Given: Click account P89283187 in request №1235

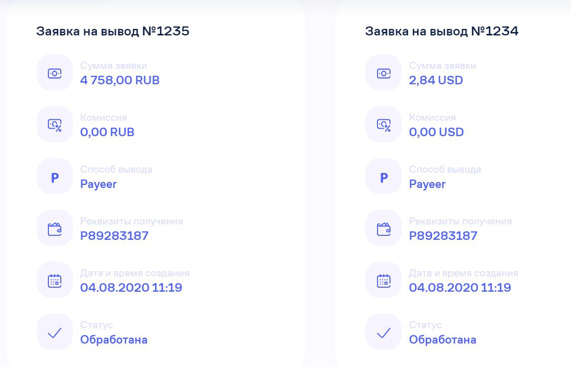Looking at the screenshot, I should click(x=114, y=235).
